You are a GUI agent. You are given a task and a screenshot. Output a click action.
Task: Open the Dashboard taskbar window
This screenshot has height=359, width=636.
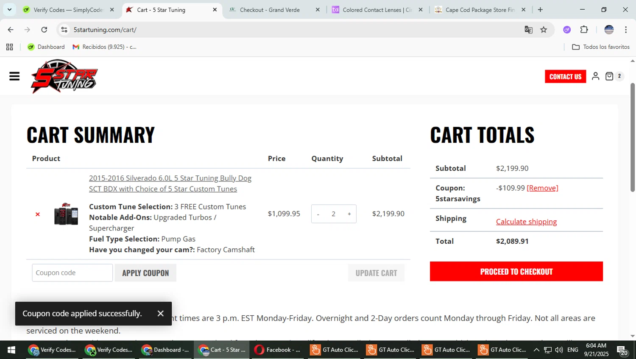[x=165, y=350]
